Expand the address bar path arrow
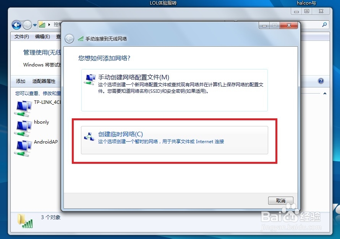Image resolution: width=340 pixels, height=239 pixels. [49, 25]
